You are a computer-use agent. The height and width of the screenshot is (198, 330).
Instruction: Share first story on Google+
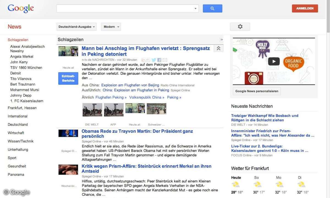coord(145,60)
